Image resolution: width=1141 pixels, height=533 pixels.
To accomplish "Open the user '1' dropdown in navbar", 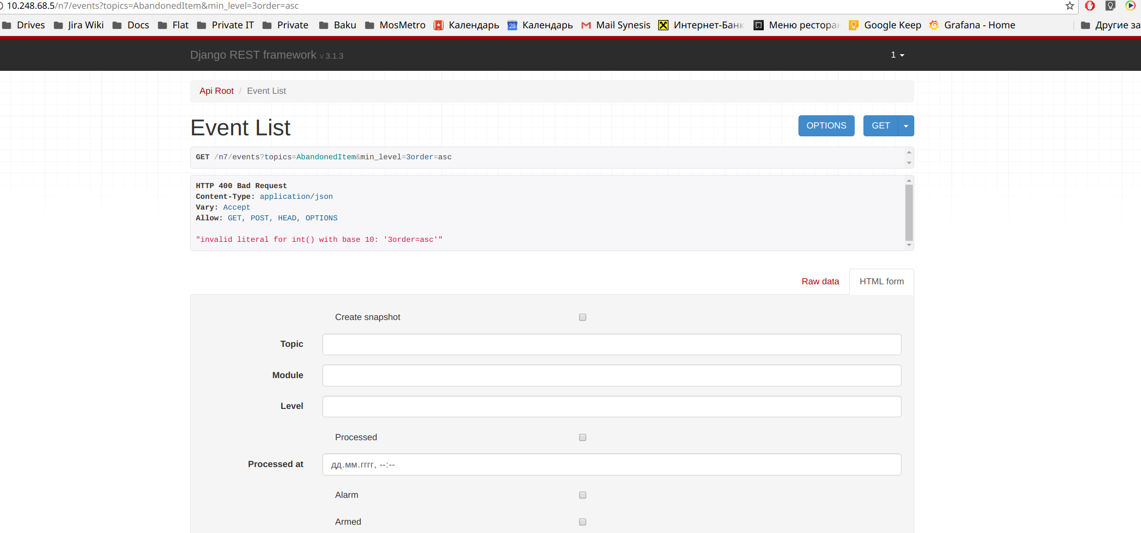I will pyautogui.click(x=897, y=55).
